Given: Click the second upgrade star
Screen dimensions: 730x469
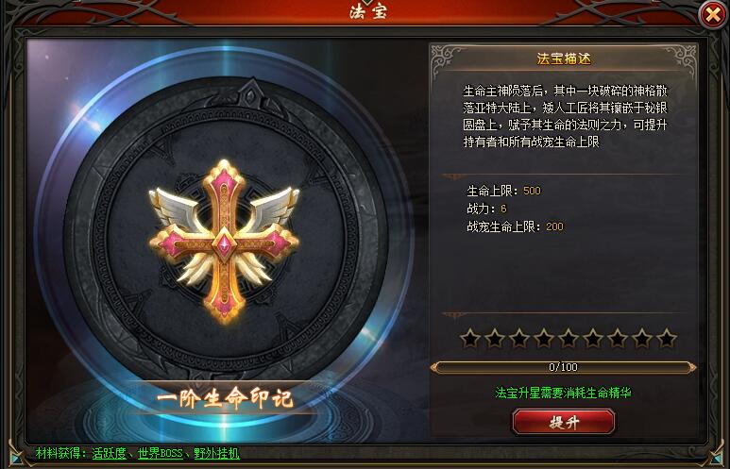Looking at the screenshot, I should click(495, 338).
